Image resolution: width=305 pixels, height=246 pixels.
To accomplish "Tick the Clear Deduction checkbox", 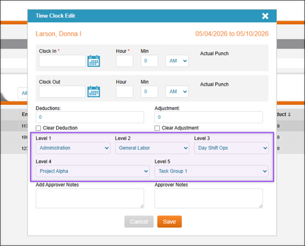I will (38, 128).
